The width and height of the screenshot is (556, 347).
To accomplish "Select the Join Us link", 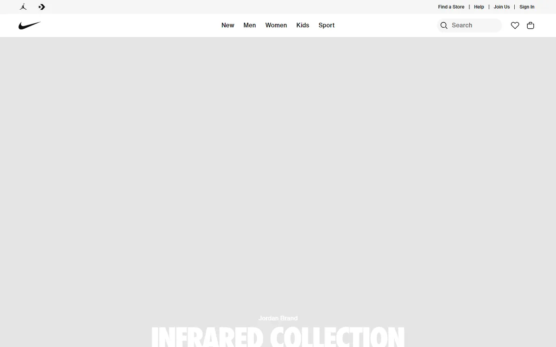I will tap(501, 7).
